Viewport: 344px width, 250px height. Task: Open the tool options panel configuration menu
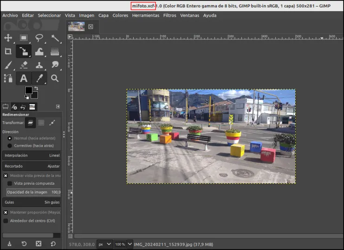pyautogui.click(x=58, y=106)
